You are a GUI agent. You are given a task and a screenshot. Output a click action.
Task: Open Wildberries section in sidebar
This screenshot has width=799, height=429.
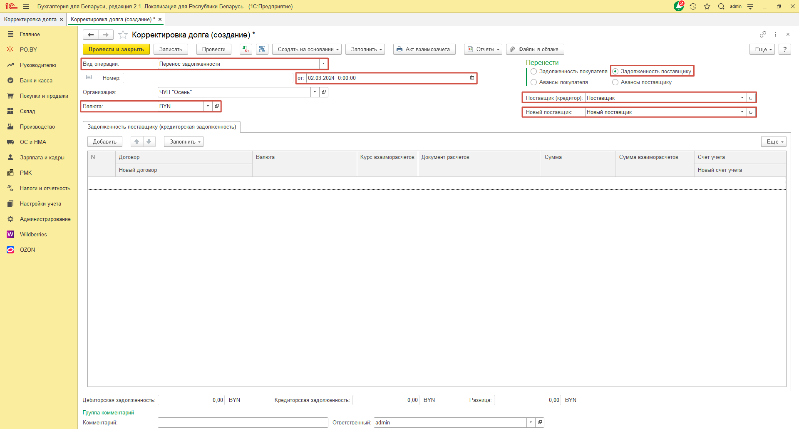[x=33, y=234]
